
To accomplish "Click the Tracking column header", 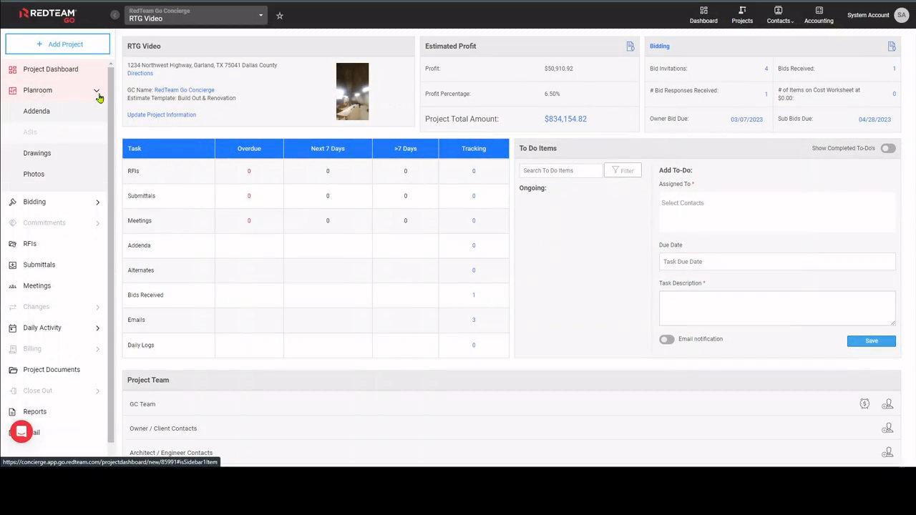I will (x=474, y=148).
